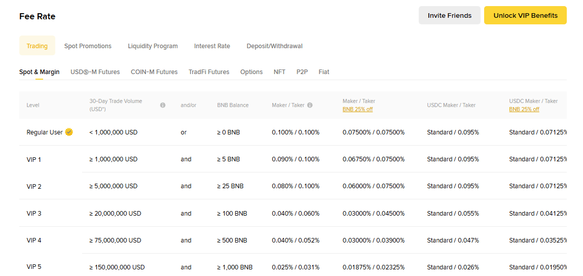
Task: Click the '0.040% / 0.052%' fee cell
Action: coord(296,240)
